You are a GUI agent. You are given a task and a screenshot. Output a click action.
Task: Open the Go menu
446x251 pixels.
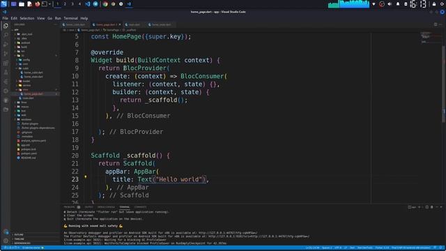(x=49, y=18)
